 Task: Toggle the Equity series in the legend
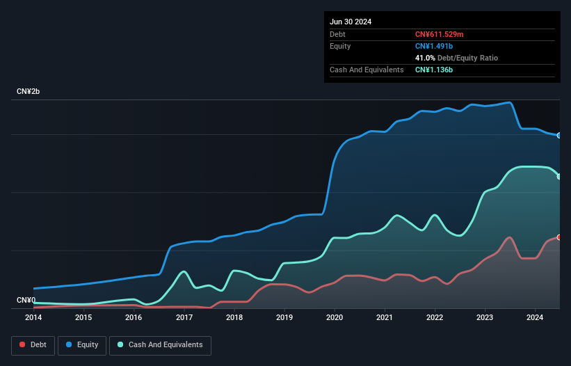83,345
